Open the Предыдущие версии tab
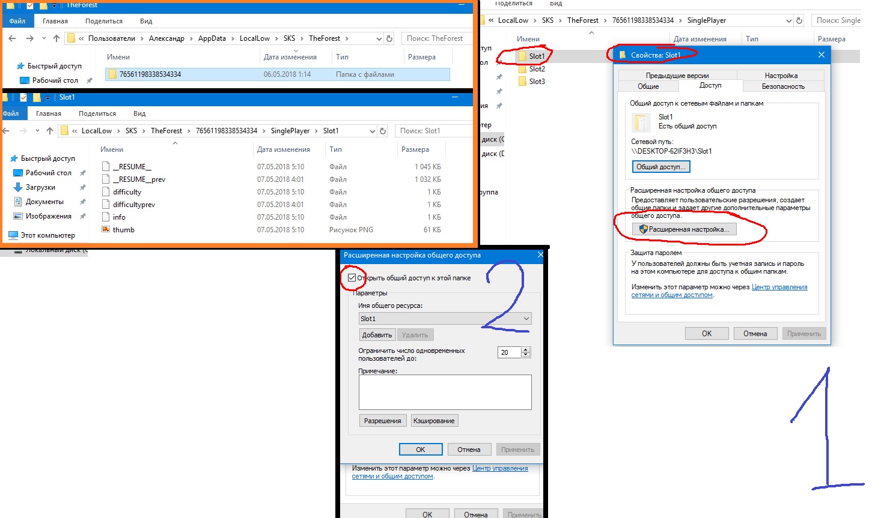 pyautogui.click(x=677, y=76)
